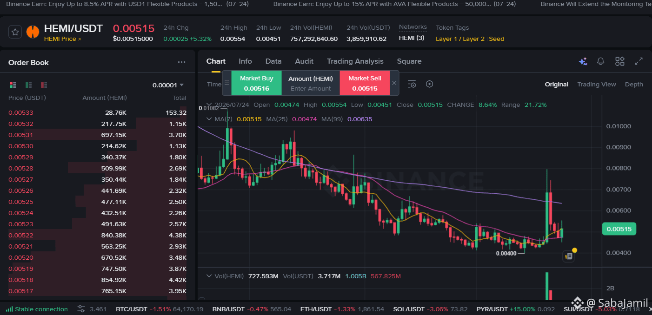Show only sell orders view
Viewport: 652px width, 315px height.
(44, 85)
